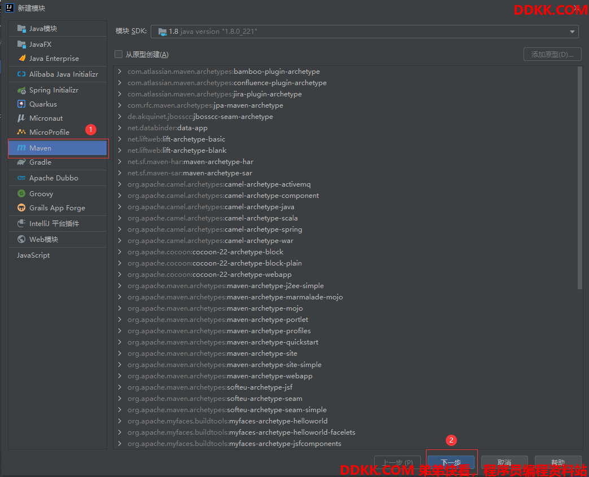Choose the Java Enterprise icon
The image size is (589, 477).
(21, 58)
